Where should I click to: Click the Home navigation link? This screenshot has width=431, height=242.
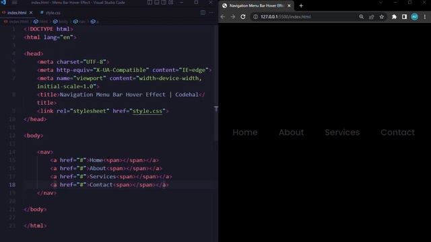pos(245,132)
